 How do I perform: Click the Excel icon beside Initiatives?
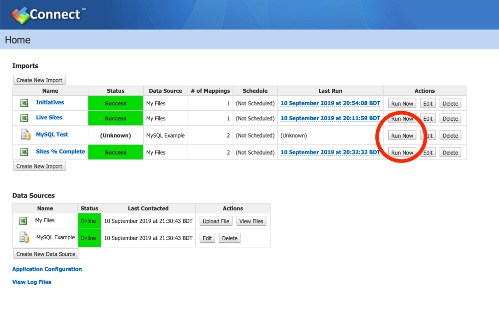(24, 103)
